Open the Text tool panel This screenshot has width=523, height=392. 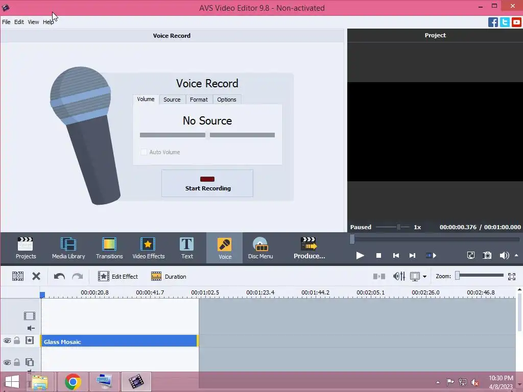187,248
